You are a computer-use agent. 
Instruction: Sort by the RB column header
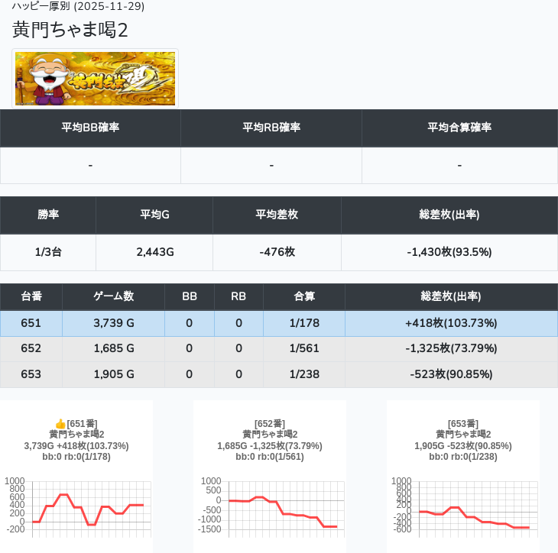[238, 296]
